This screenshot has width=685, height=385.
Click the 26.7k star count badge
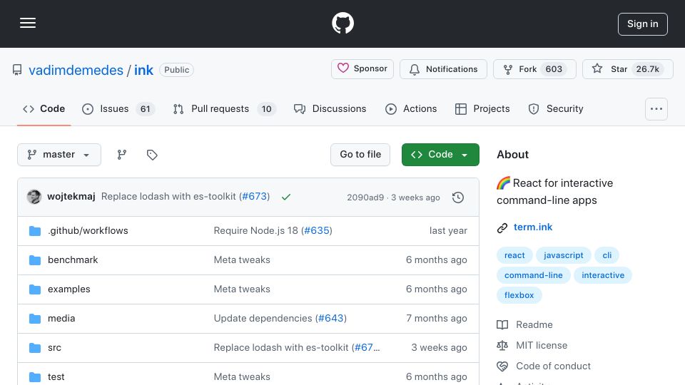pos(647,69)
